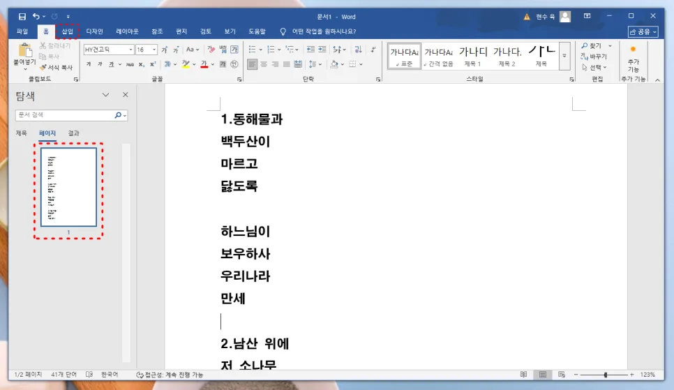Apply superscript formatting X²

tap(153, 64)
